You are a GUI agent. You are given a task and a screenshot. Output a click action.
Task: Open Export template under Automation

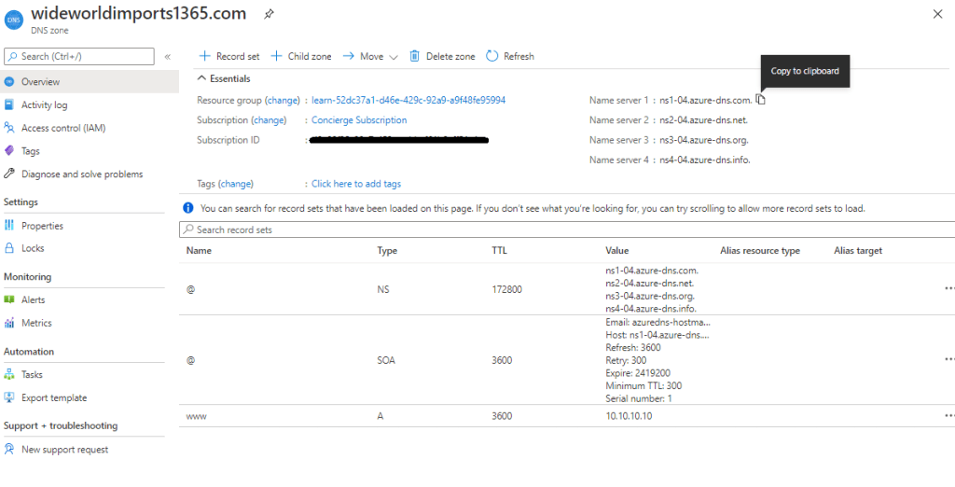pos(54,397)
